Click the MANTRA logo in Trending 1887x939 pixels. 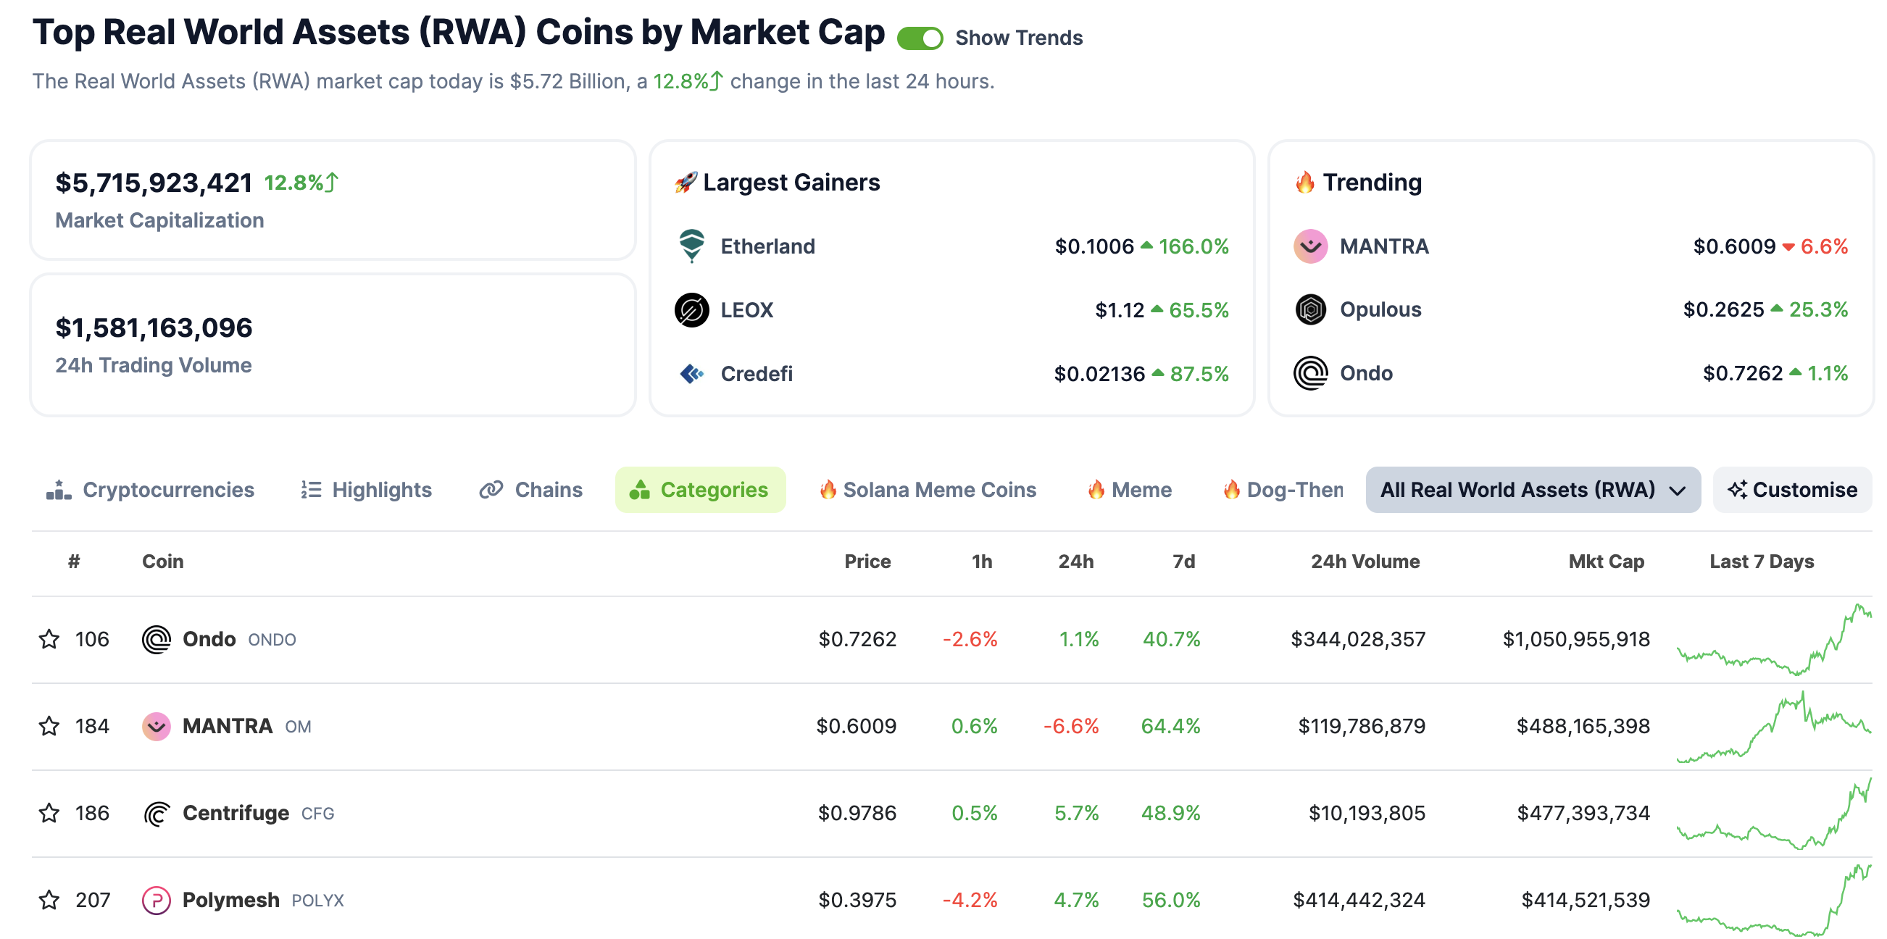pyautogui.click(x=1309, y=246)
